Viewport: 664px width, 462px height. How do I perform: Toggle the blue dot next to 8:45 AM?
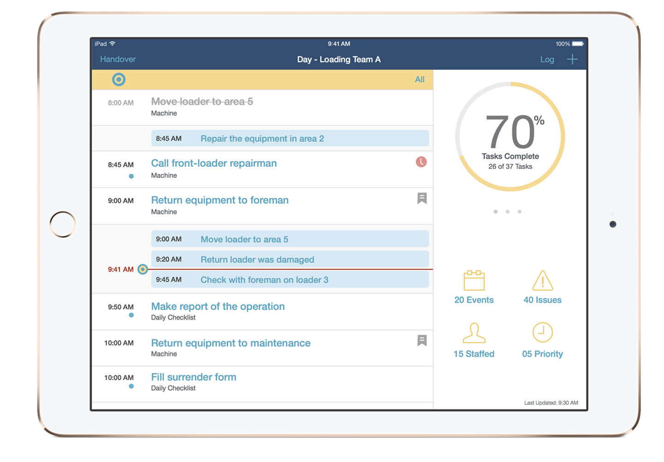click(132, 176)
